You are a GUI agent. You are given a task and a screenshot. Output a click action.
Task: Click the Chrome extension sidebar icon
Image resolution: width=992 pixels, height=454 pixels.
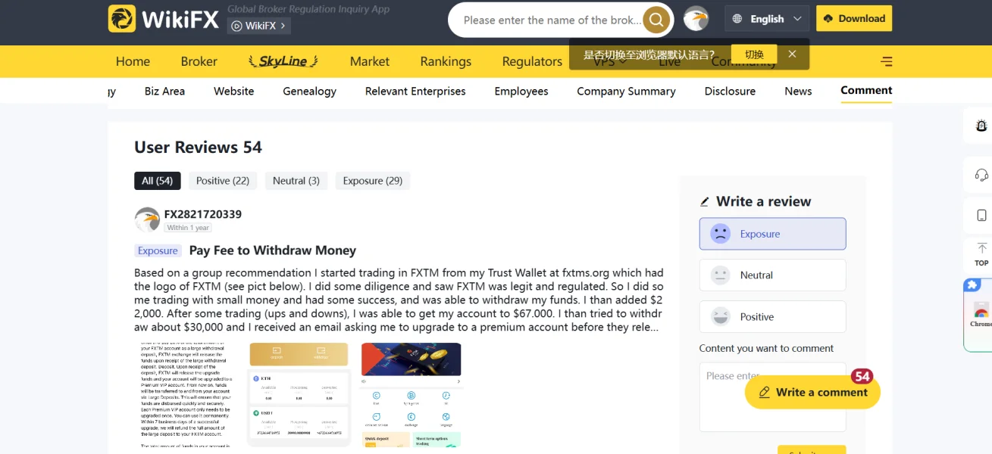coord(980,314)
